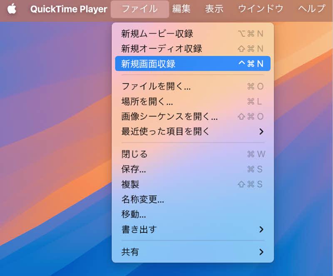Viewport: 333px width, 276px height.
Task: Choose 新規オーディオ収録
Action: 193,49
